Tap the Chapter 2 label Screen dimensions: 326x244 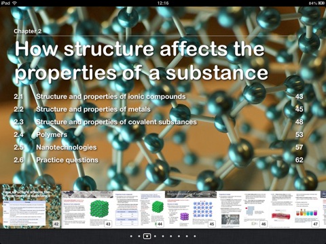click(x=28, y=31)
